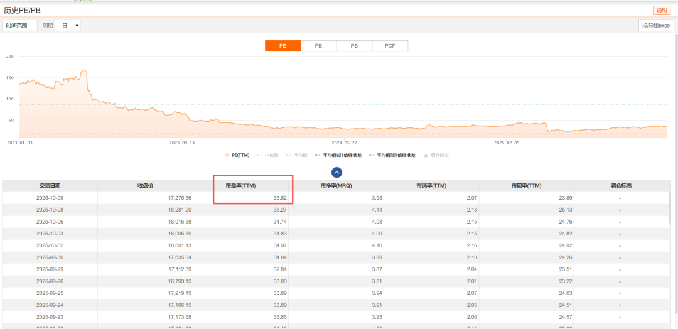The image size is (678, 329).
Task: Select the 2025-09-30 date cell
Action: pyautogui.click(x=50, y=257)
